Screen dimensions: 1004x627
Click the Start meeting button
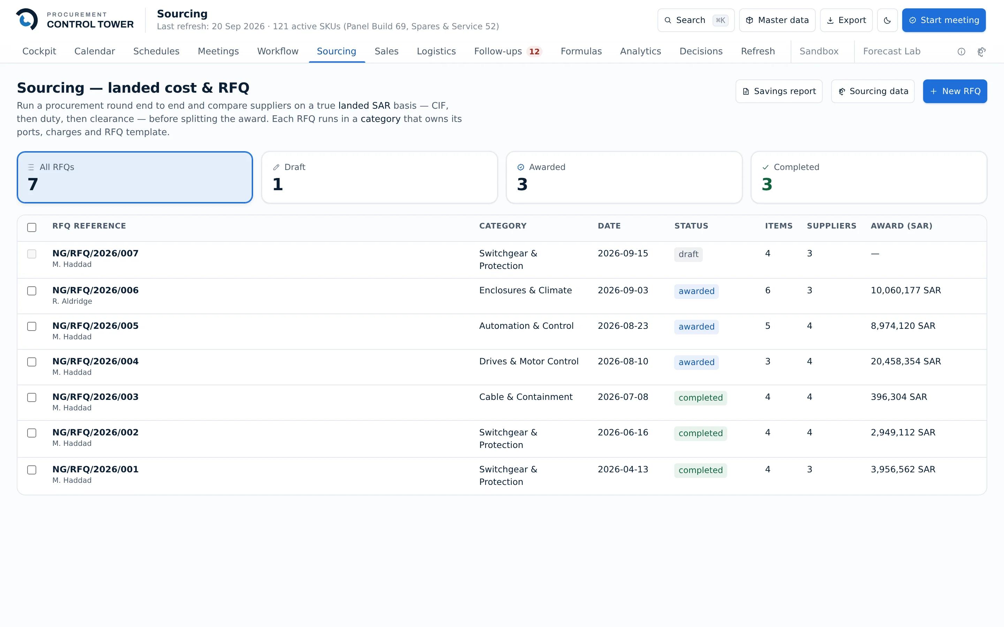pos(943,20)
